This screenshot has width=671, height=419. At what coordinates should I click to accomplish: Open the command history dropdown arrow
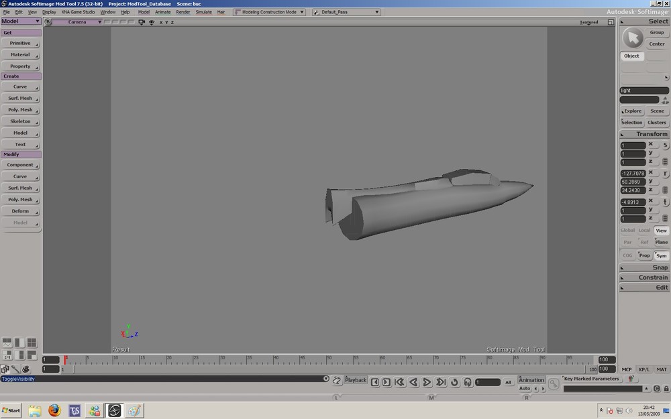pyautogui.click(x=326, y=379)
